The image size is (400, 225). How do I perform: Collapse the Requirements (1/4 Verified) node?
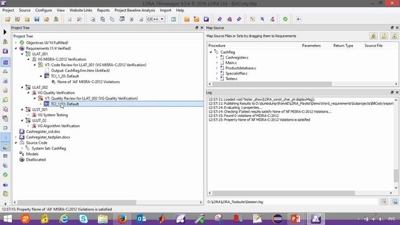point(16,48)
